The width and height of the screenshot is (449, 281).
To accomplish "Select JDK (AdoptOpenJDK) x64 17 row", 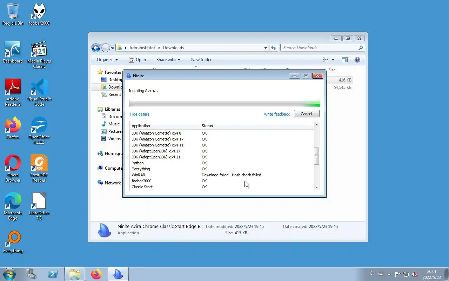I will [x=221, y=151].
